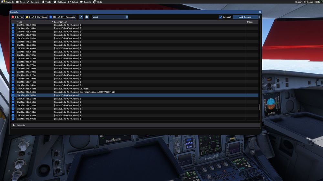323x181 pixels.
Task: Clear the wasm search filter with X
Action: [127, 17]
